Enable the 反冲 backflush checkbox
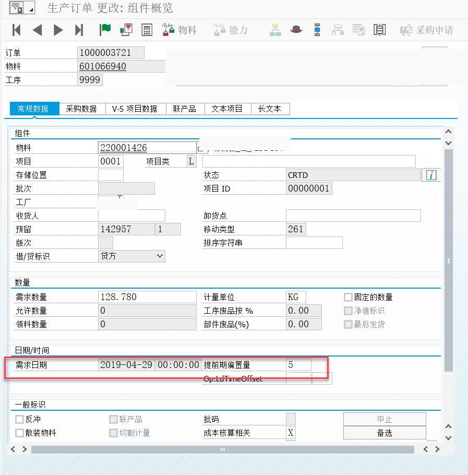 click(x=19, y=419)
